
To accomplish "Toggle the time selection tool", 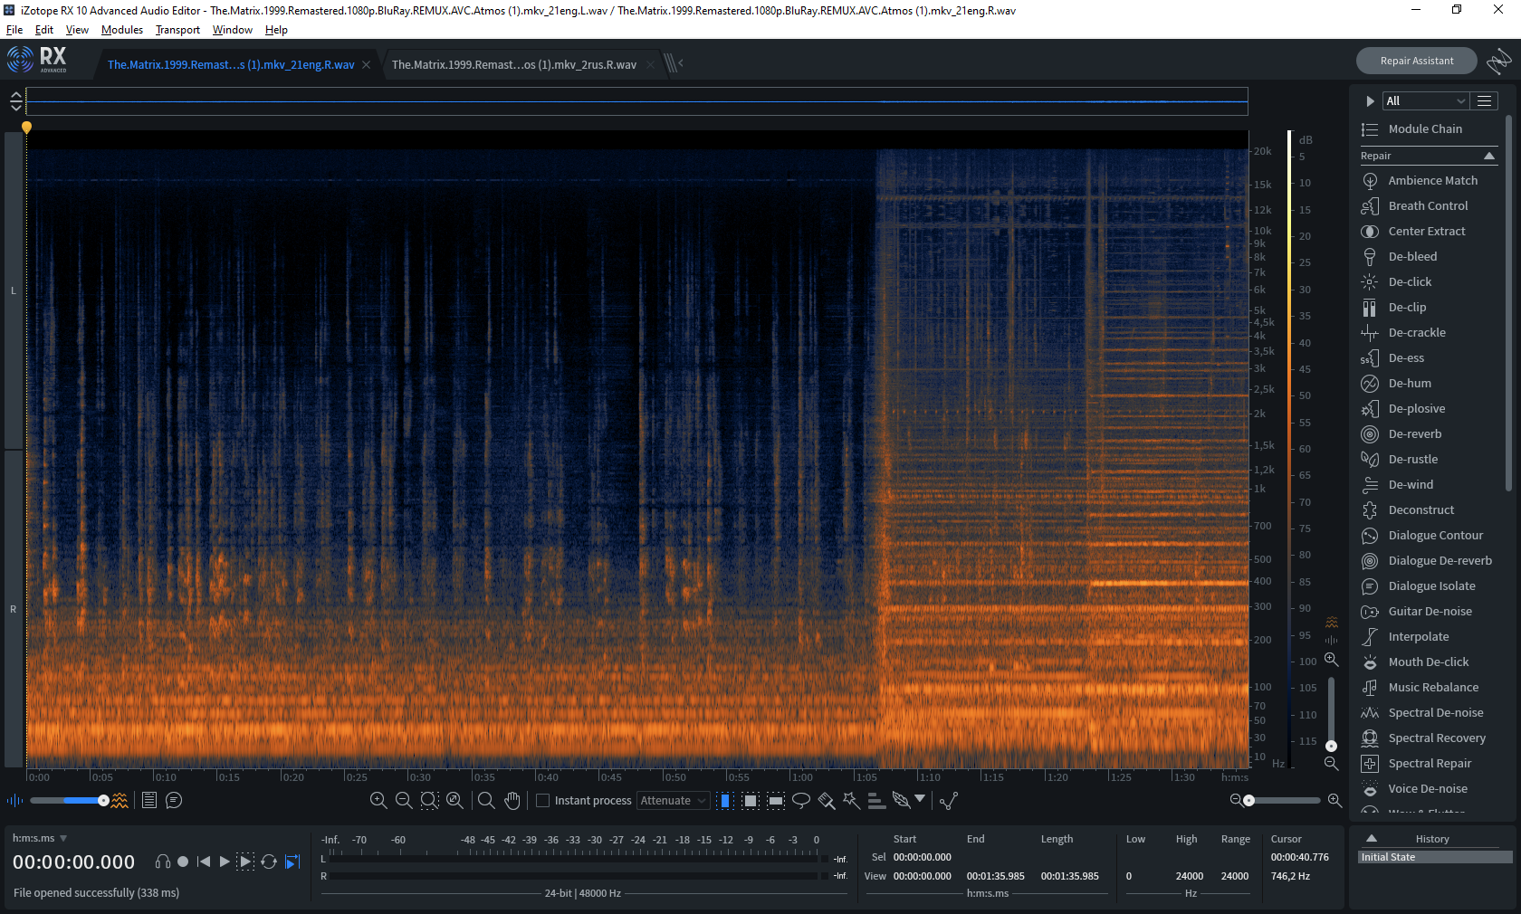I will pos(725,800).
